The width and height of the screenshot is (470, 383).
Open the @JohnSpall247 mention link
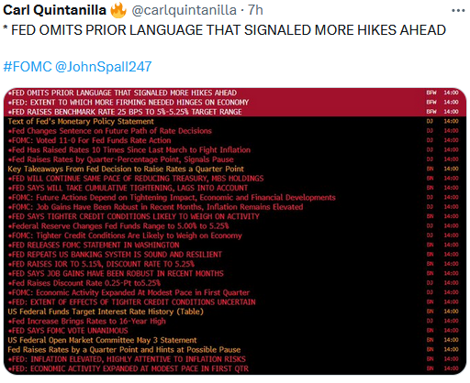click(x=104, y=67)
